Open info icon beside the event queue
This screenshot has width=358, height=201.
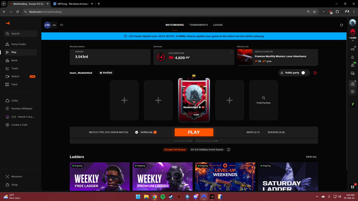pyautogui.click(x=229, y=150)
